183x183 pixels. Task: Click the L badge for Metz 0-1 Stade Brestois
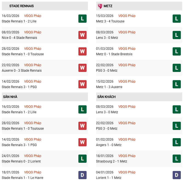(x=177, y=51)
